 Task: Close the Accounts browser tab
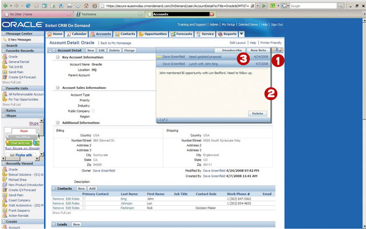pos(212,14)
